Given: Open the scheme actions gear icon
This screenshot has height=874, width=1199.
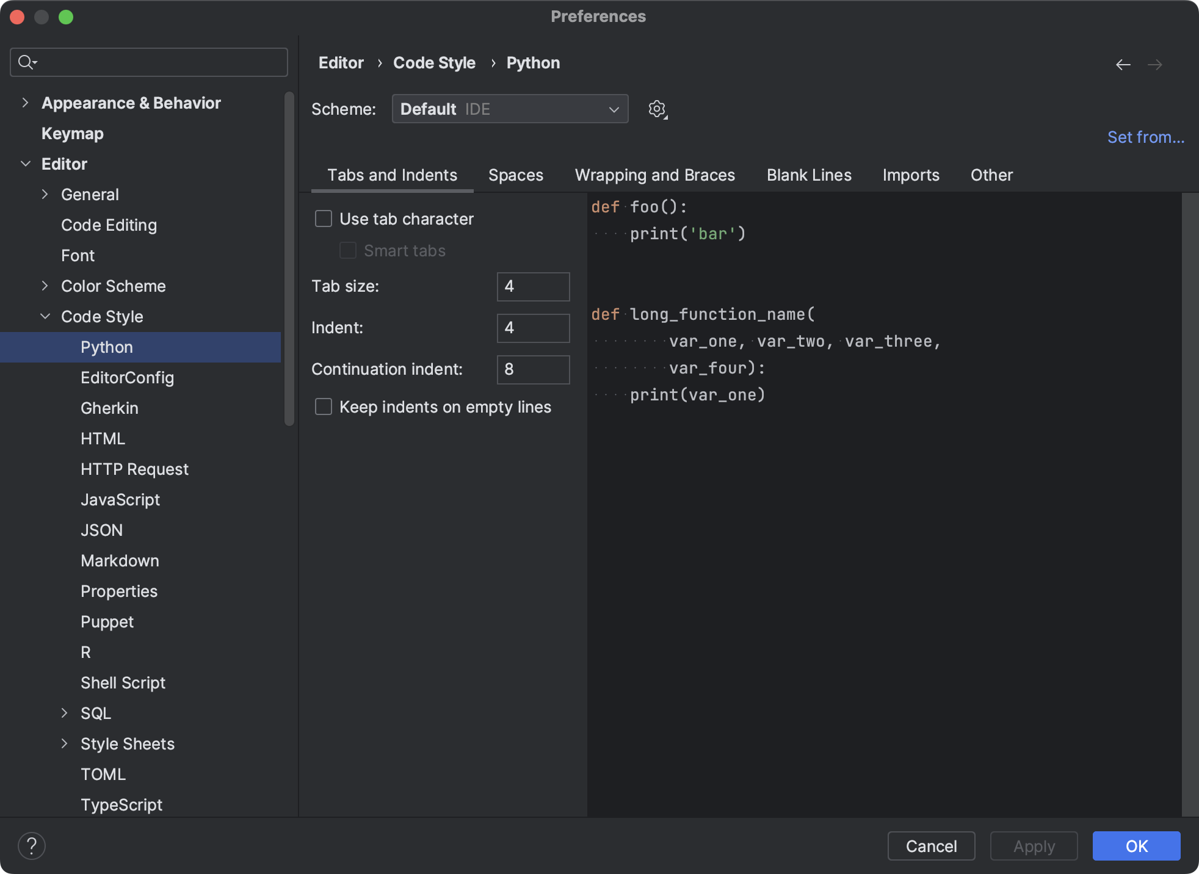Looking at the screenshot, I should 657,109.
